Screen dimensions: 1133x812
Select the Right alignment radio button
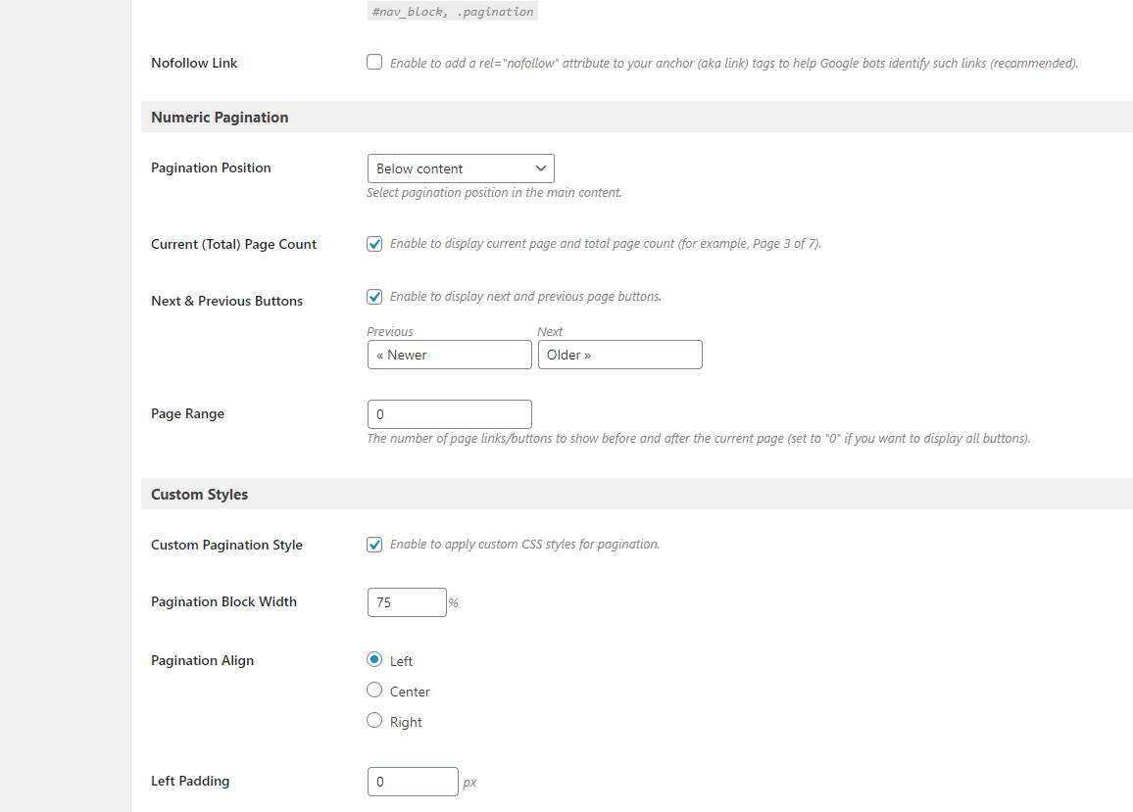pyautogui.click(x=374, y=720)
